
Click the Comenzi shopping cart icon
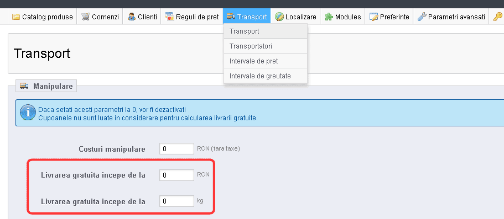86,17
